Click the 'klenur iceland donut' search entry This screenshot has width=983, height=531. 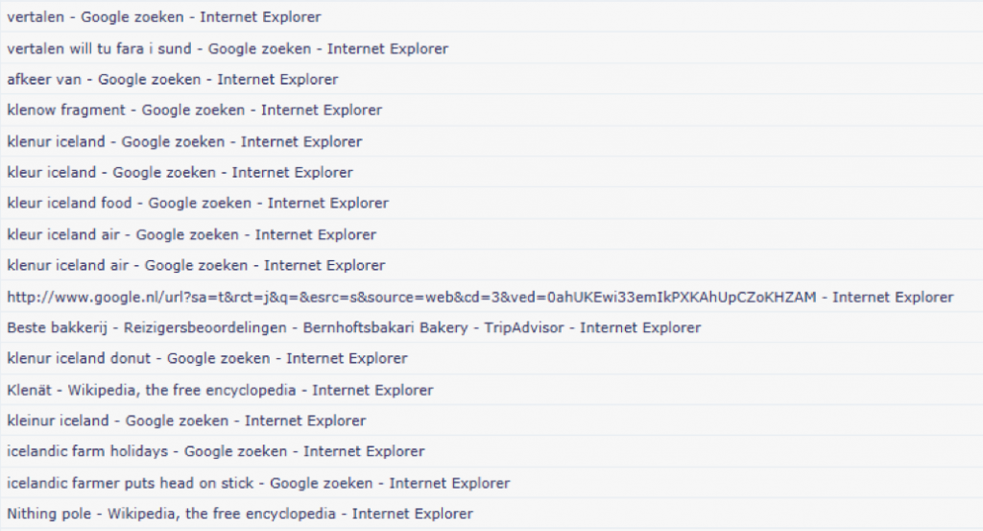coord(206,358)
